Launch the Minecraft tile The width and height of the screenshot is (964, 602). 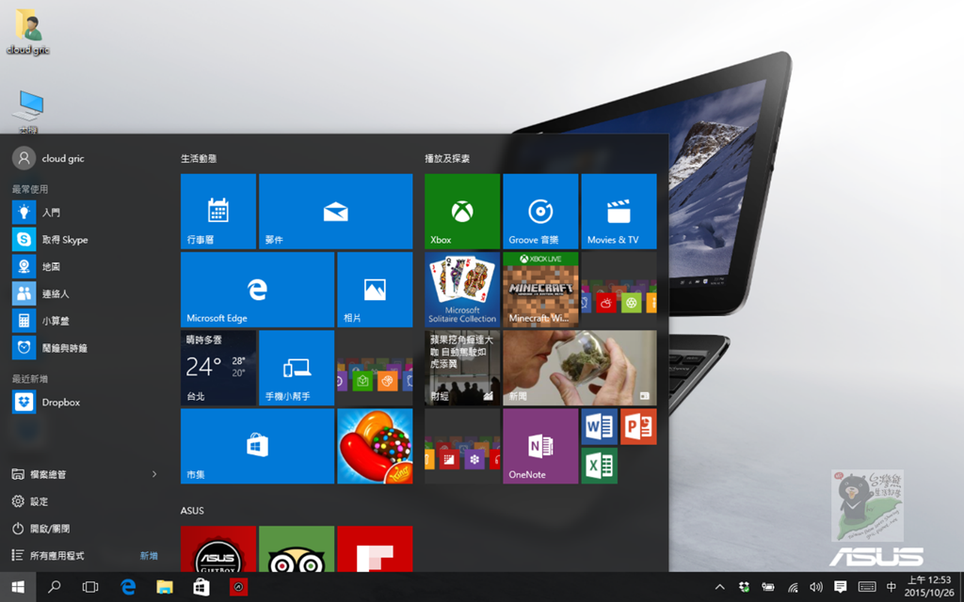coord(540,290)
